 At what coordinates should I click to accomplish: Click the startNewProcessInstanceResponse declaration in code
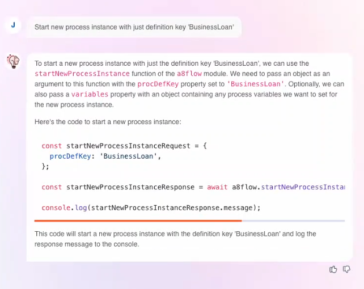130,187
